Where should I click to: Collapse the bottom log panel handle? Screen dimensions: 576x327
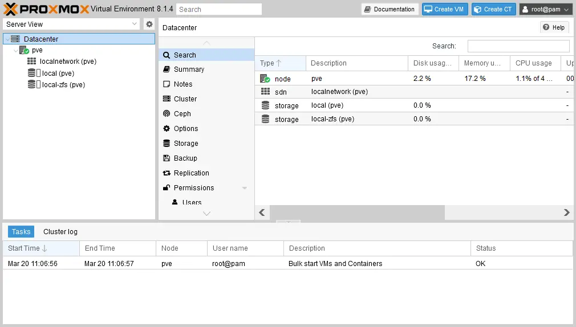[x=289, y=221]
